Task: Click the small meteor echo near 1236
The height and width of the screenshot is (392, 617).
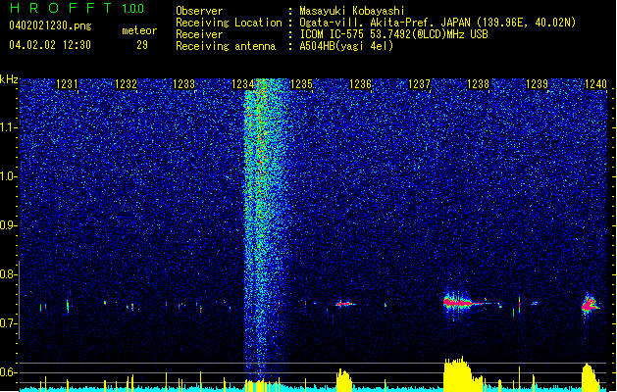Action: 344,304
